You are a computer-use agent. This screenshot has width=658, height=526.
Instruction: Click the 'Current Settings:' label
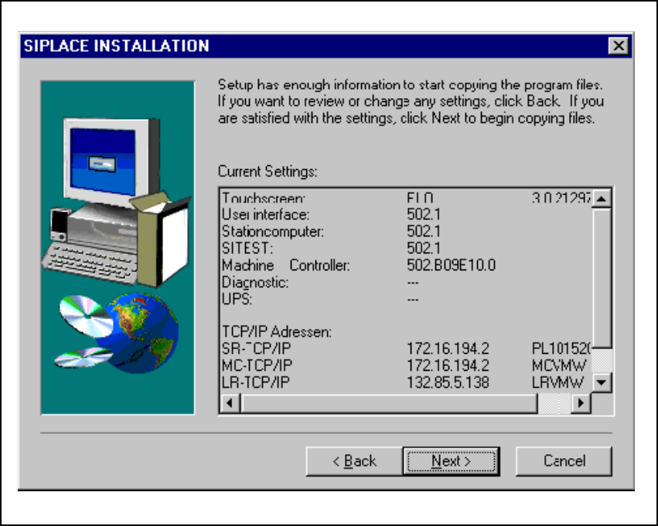(268, 171)
